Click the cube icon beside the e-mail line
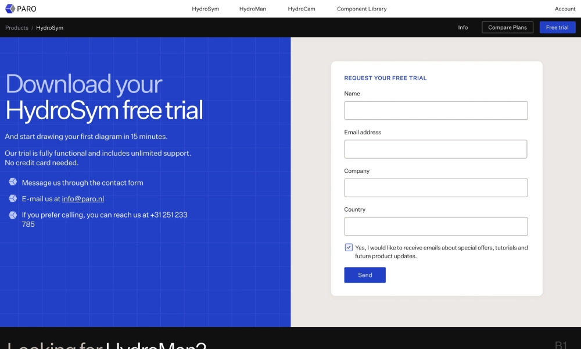Image resolution: width=581 pixels, height=349 pixels. tap(13, 198)
